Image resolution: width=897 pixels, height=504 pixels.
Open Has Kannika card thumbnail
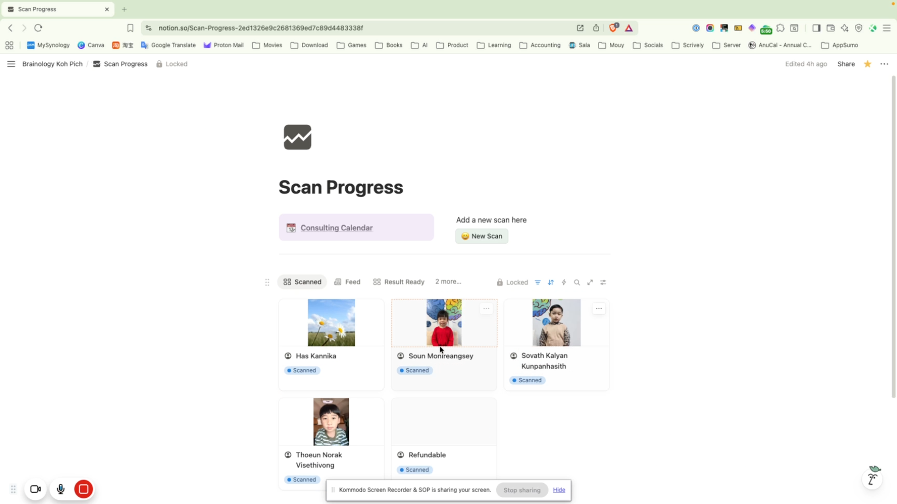tap(331, 323)
